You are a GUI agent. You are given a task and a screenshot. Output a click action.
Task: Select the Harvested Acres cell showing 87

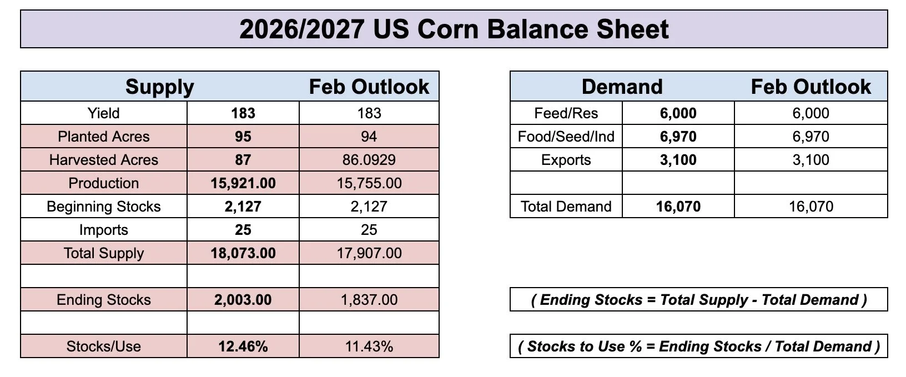pos(243,160)
